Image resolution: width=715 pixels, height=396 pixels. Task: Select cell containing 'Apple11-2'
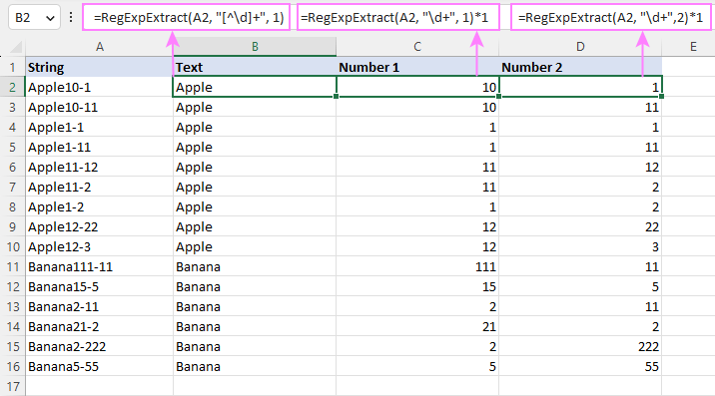click(100, 187)
